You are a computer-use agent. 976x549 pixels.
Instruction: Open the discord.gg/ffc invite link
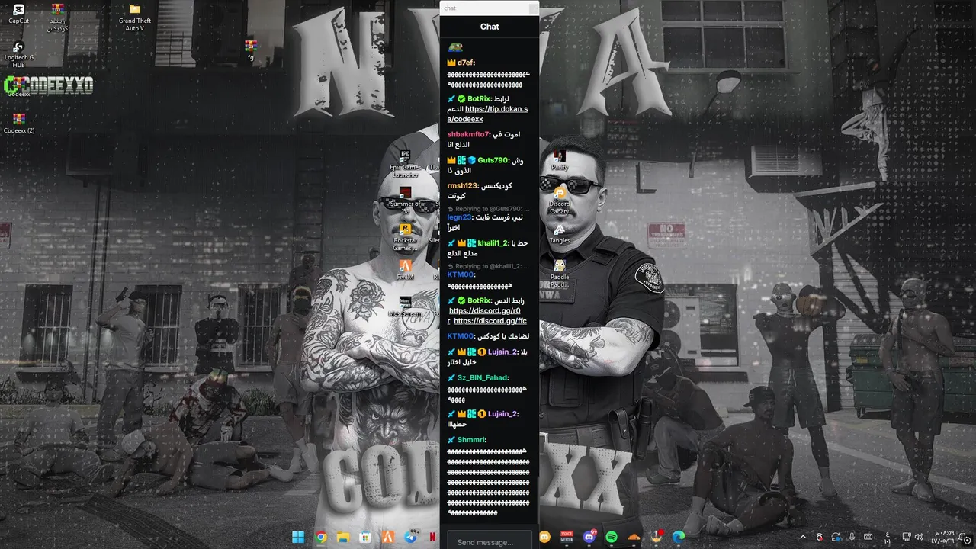[490, 321]
